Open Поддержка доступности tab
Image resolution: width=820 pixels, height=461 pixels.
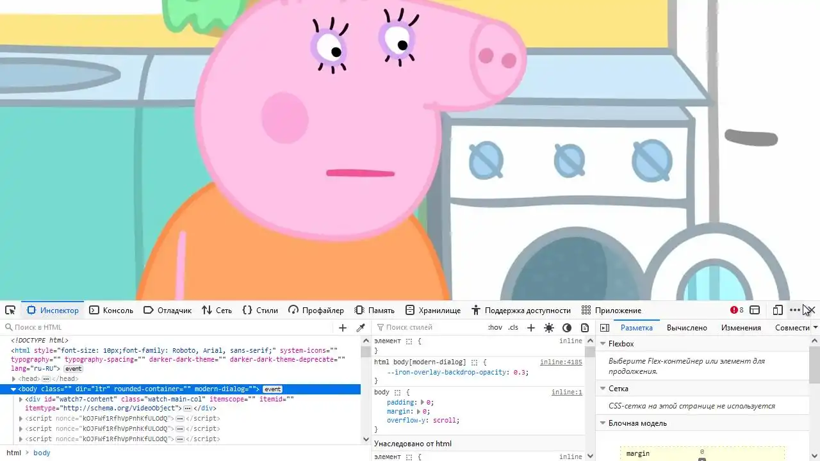(521, 310)
